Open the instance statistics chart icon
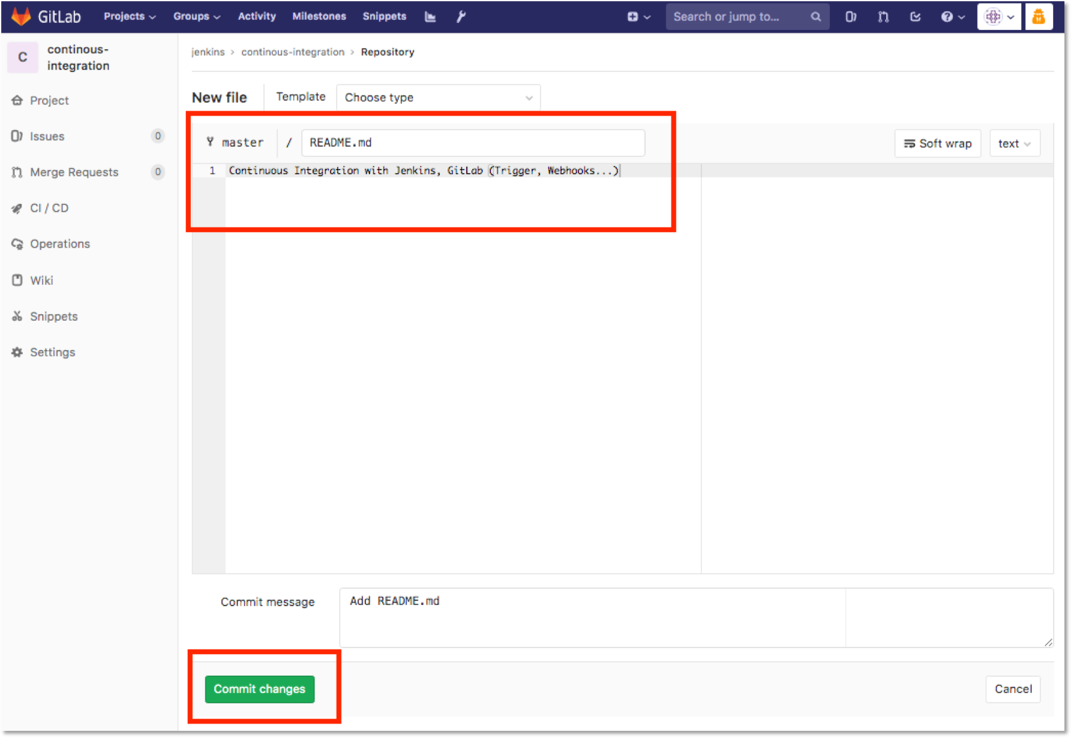This screenshot has height=738, width=1071. pos(430,16)
